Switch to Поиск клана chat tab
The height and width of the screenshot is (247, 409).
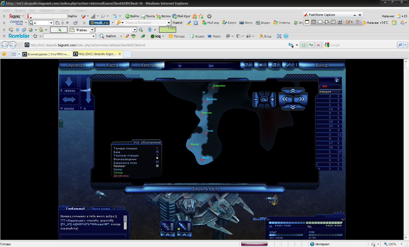click(x=101, y=208)
